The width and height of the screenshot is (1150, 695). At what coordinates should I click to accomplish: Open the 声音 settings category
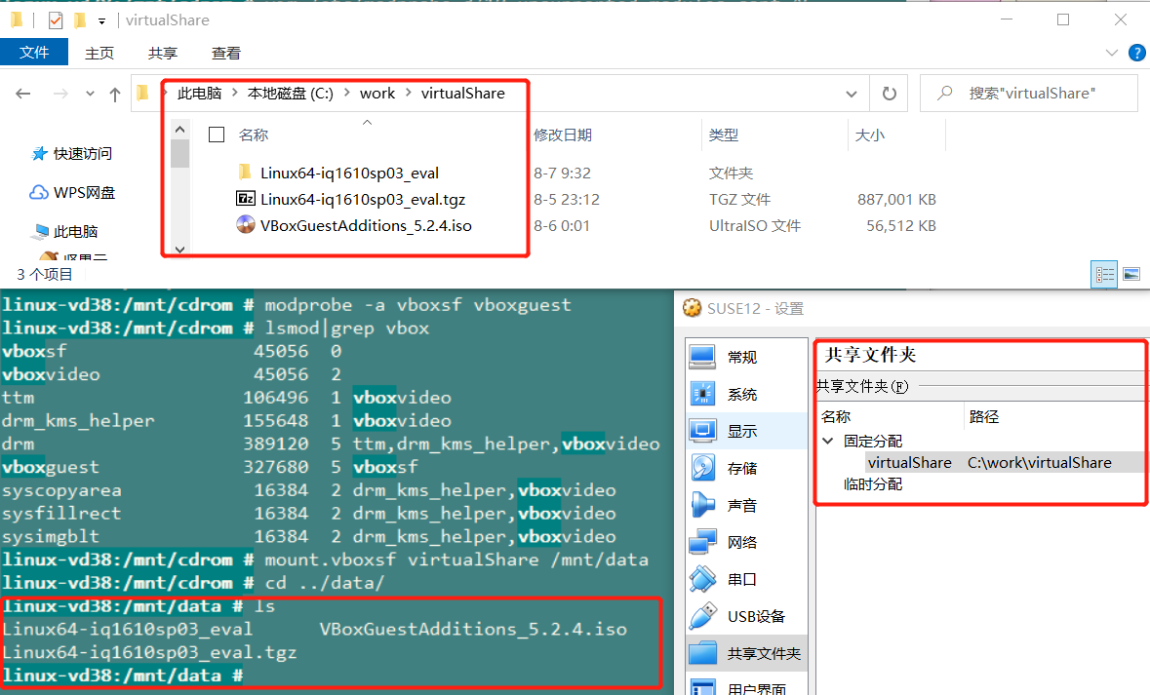coord(746,505)
